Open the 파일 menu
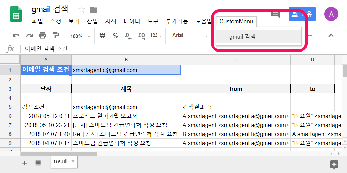The height and width of the screenshot is (173, 347). [x=37, y=21]
